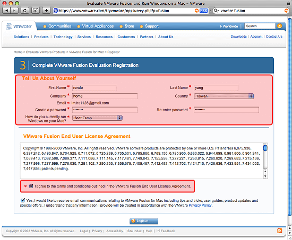This screenshot has width=292, height=240.
Task: Click the Register button
Action: pyautogui.click(x=144, y=221)
